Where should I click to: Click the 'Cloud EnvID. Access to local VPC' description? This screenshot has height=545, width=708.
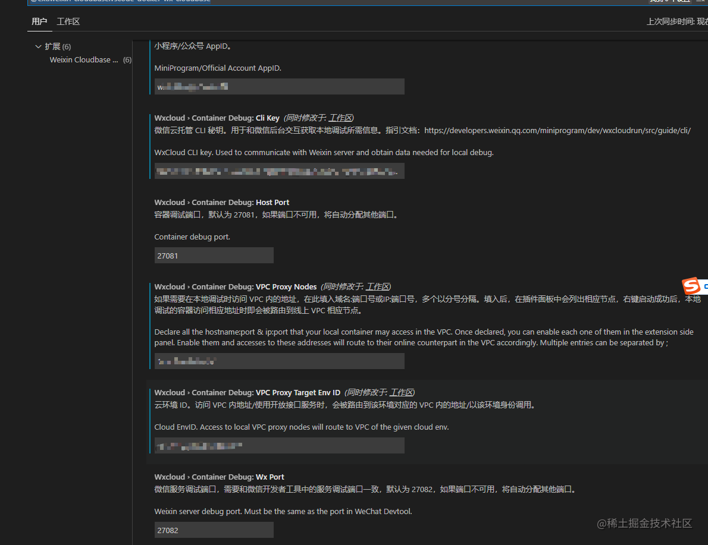click(302, 427)
